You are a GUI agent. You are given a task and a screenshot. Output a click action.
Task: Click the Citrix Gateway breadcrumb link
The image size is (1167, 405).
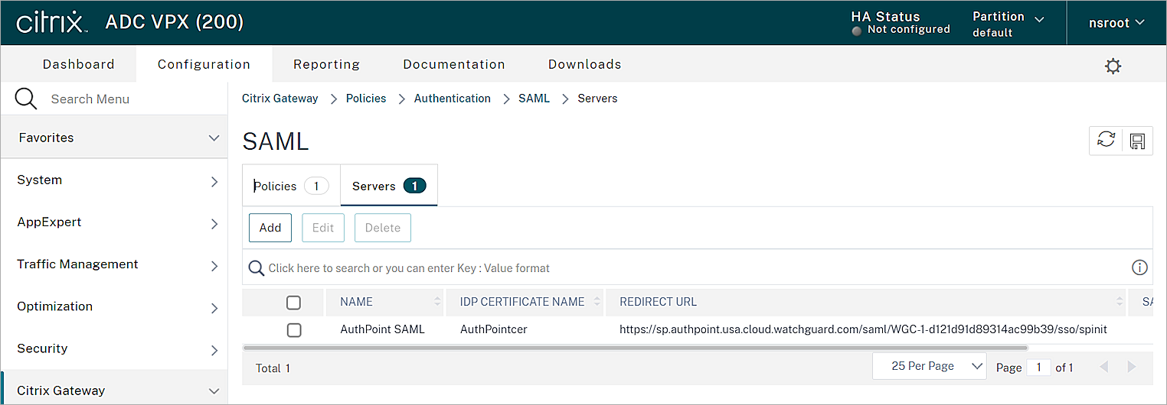[x=280, y=99]
